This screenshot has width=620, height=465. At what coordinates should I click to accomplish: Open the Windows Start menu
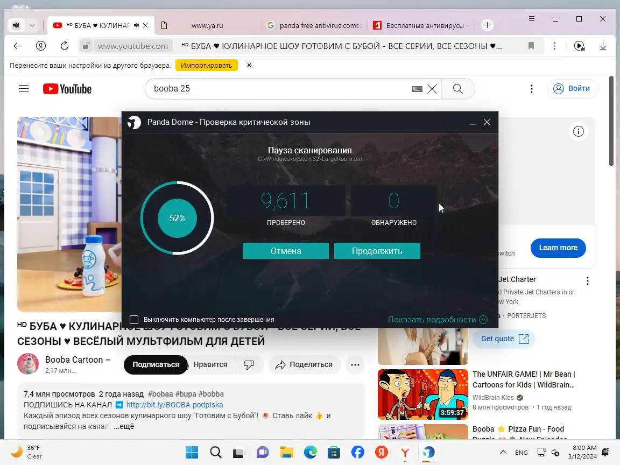192,452
